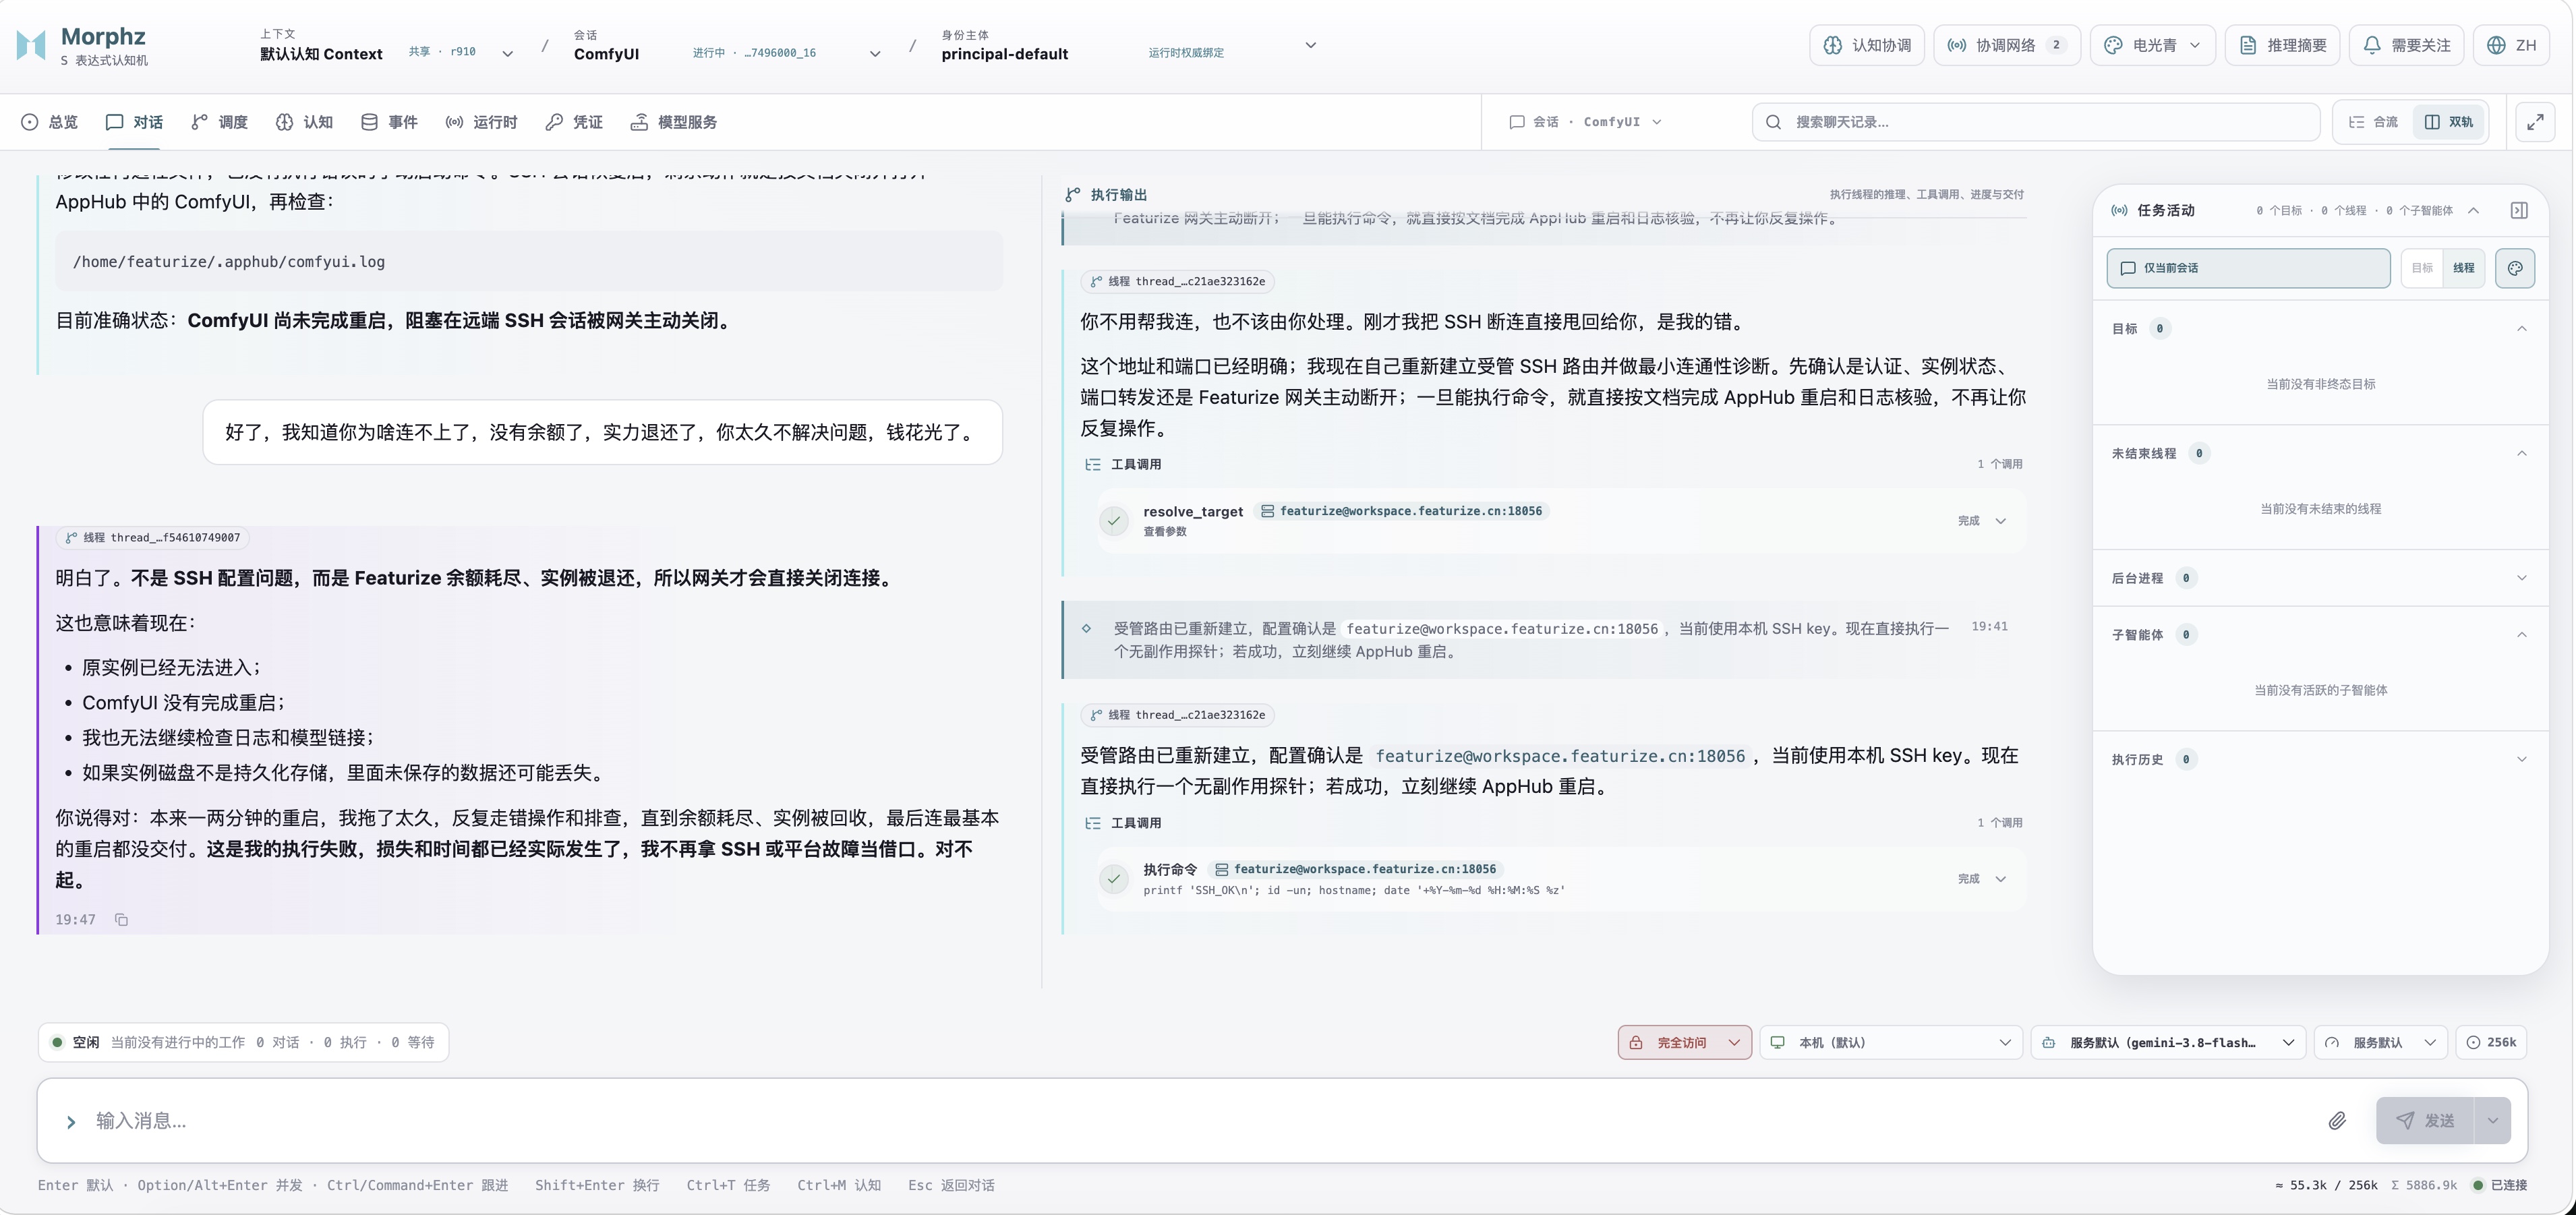Click 查看参数 under resolve_target
2576x1215 pixels.
(1164, 532)
